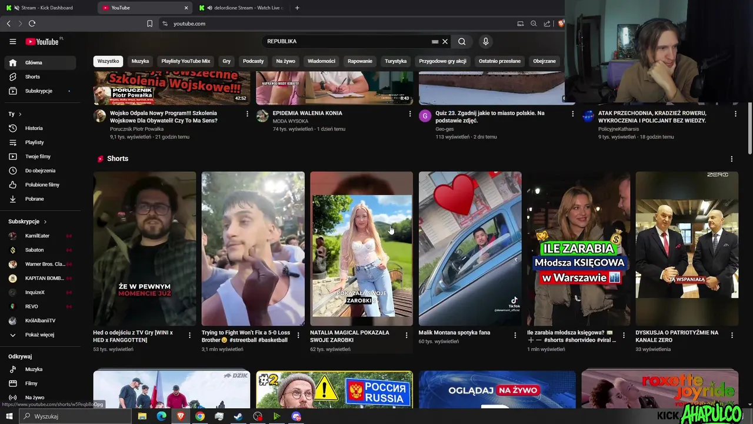
Task: Switch to the Stream - Kick Dashboard tab
Action: click(x=47, y=8)
